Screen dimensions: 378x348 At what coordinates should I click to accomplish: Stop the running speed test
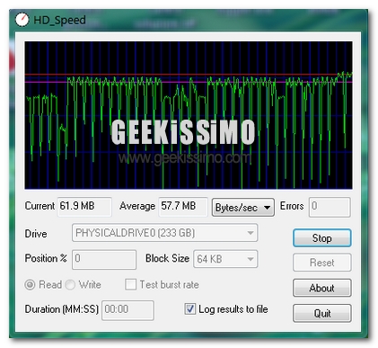[x=321, y=238]
